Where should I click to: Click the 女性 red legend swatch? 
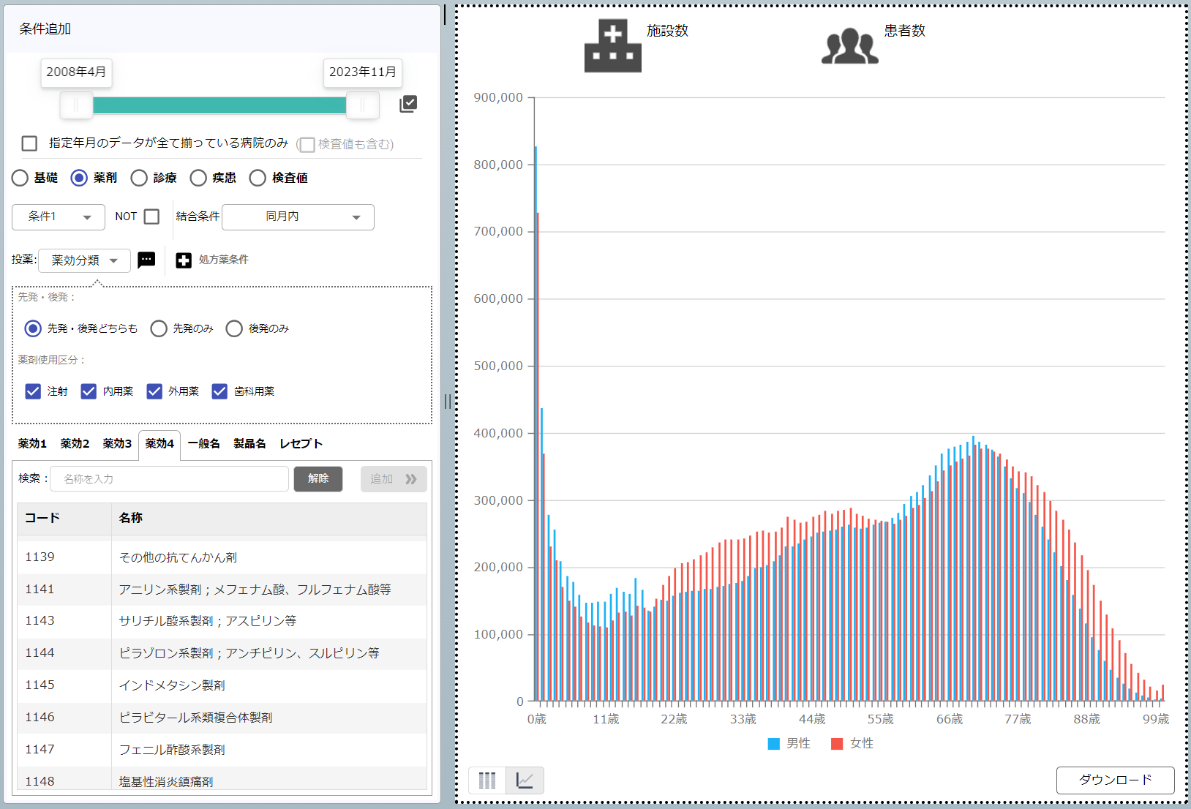(x=837, y=744)
